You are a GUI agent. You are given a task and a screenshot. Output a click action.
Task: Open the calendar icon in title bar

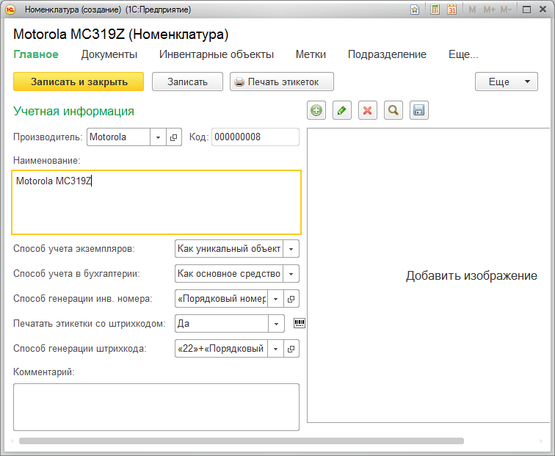click(452, 10)
